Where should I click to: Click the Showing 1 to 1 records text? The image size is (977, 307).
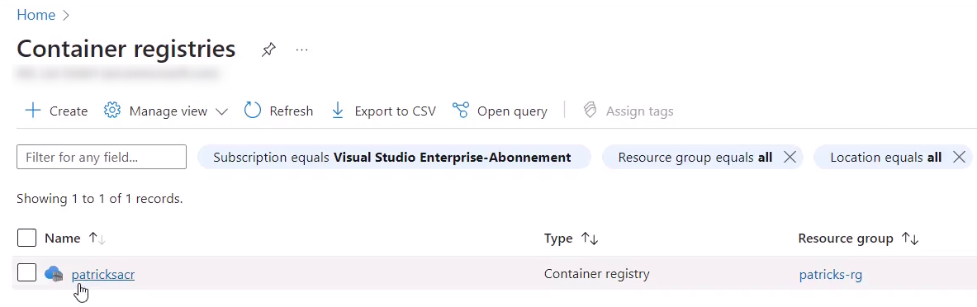click(x=100, y=199)
